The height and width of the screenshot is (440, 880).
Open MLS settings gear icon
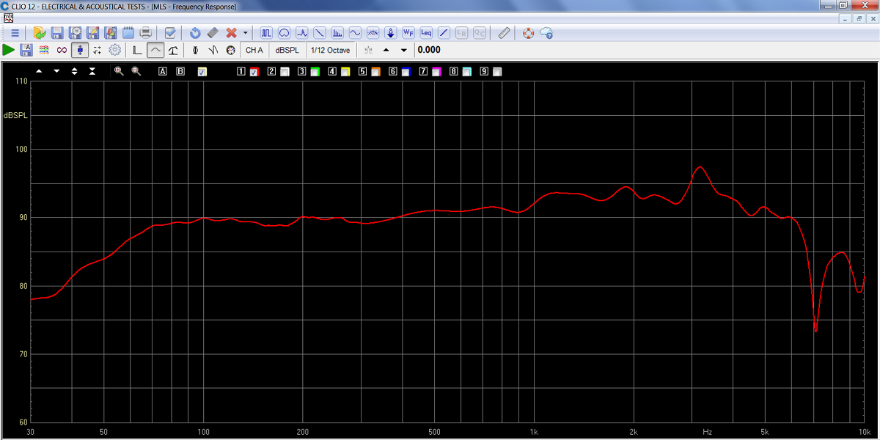click(x=114, y=50)
